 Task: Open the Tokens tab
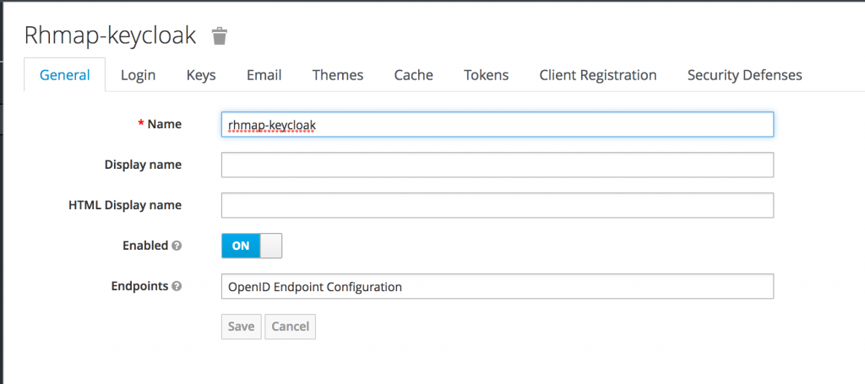point(486,75)
